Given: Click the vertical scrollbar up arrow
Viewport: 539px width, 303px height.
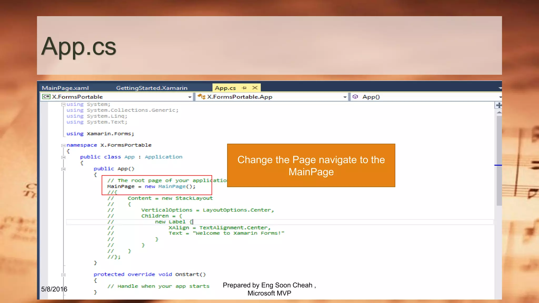Looking at the screenshot, I should [499, 113].
